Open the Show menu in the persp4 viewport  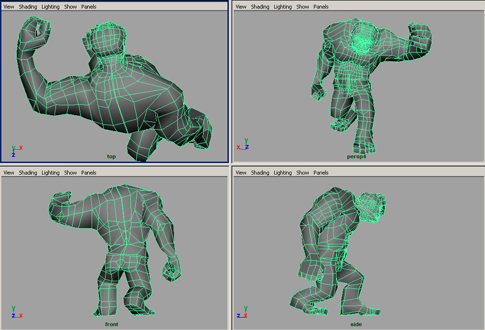pyautogui.click(x=303, y=7)
